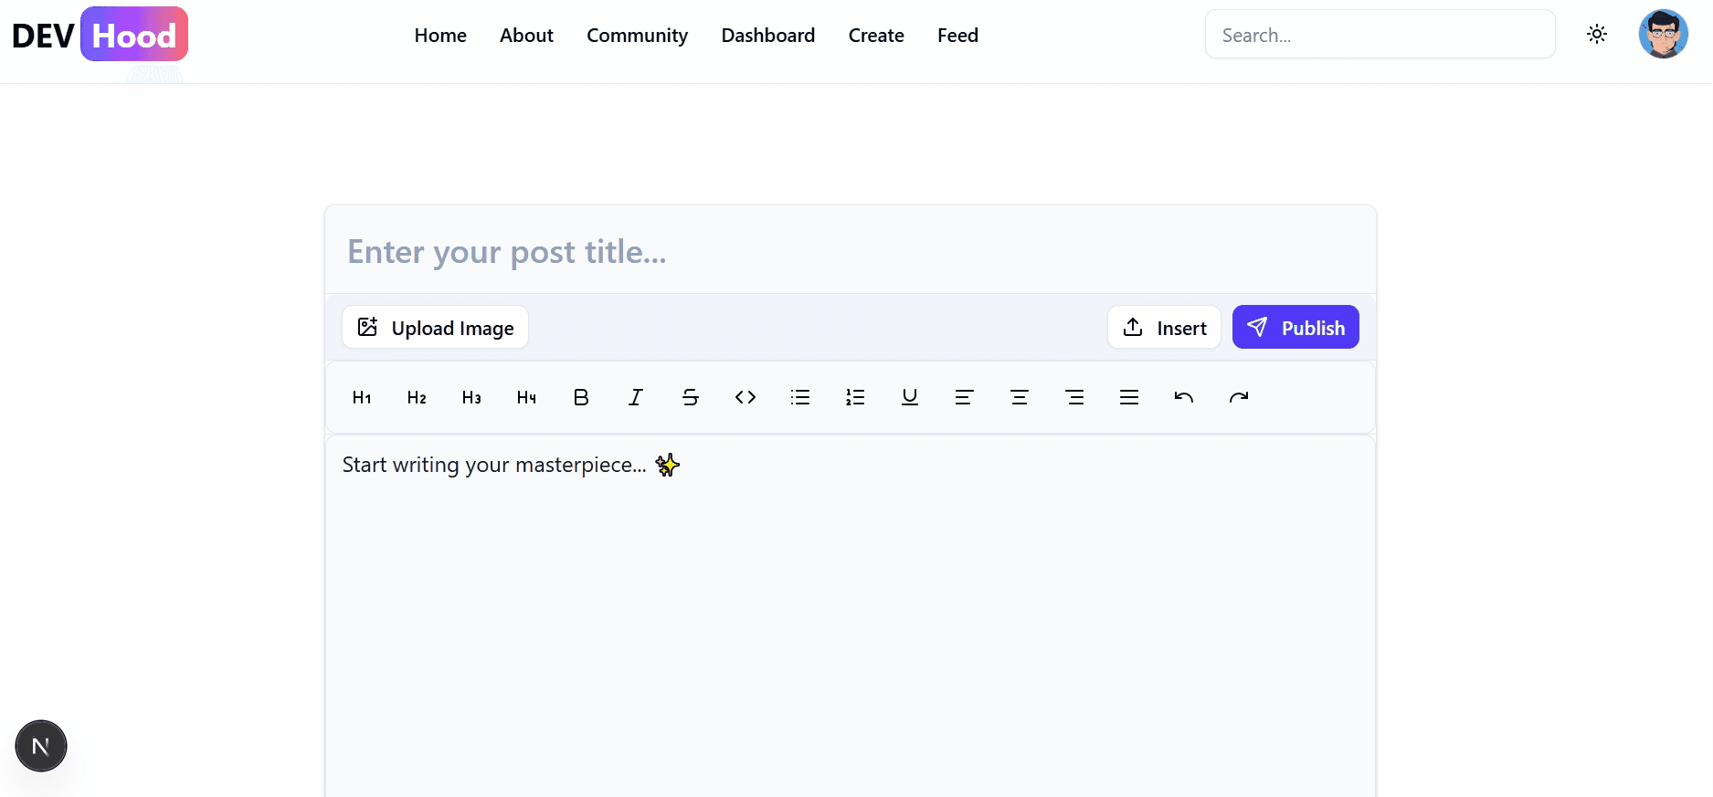Toggle light/dark theme sun icon

(1597, 34)
